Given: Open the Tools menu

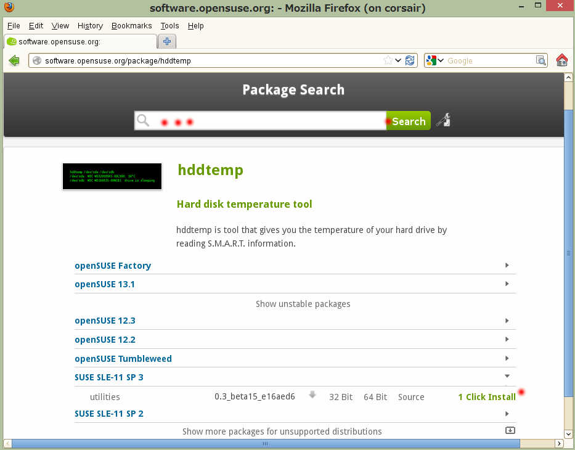Looking at the screenshot, I should pyautogui.click(x=169, y=26).
